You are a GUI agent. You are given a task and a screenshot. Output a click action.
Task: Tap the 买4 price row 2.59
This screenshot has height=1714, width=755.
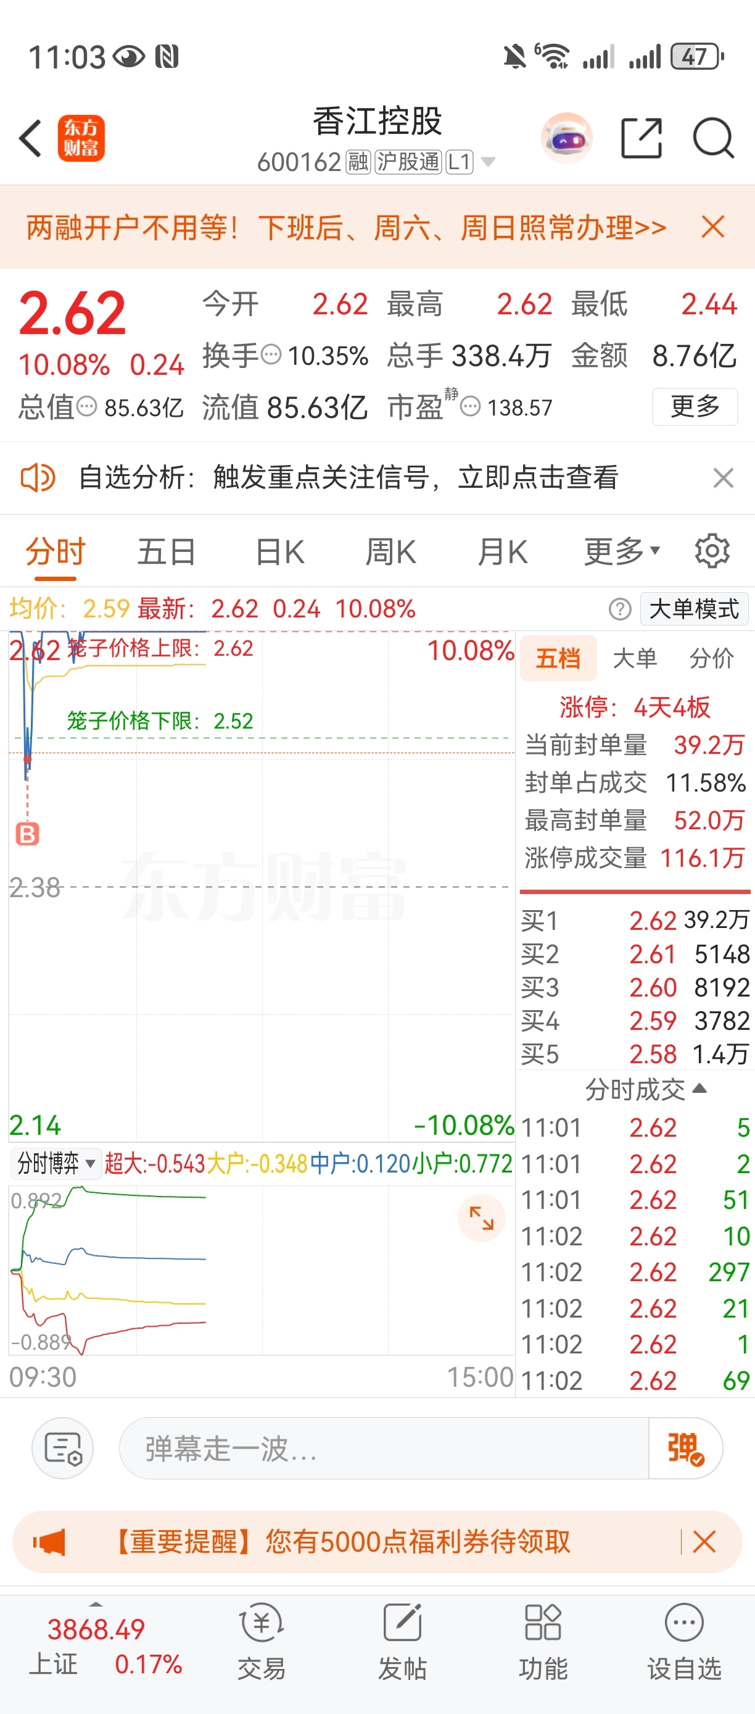pos(635,1021)
